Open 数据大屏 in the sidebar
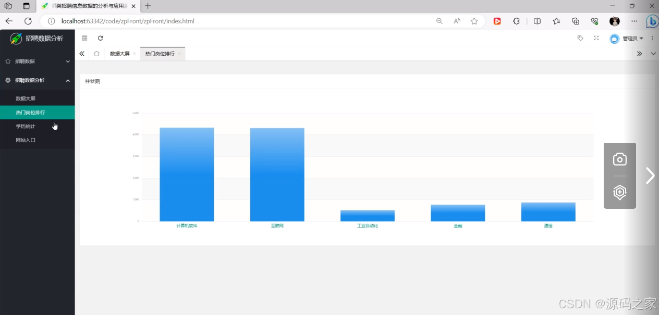The image size is (659, 315). pos(37,98)
